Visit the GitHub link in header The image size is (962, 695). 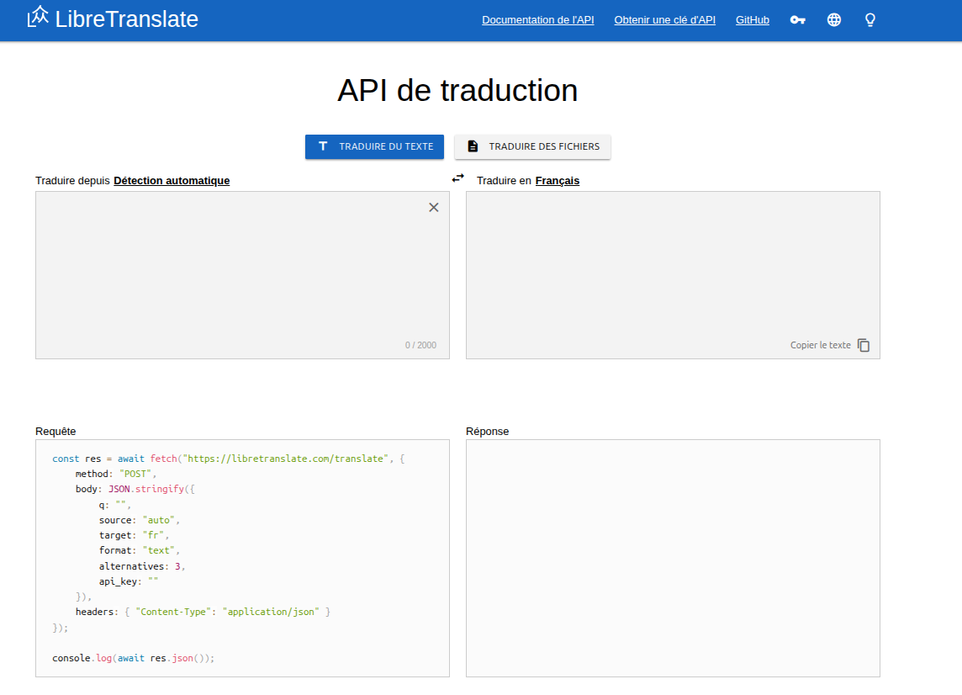click(752, 20)
